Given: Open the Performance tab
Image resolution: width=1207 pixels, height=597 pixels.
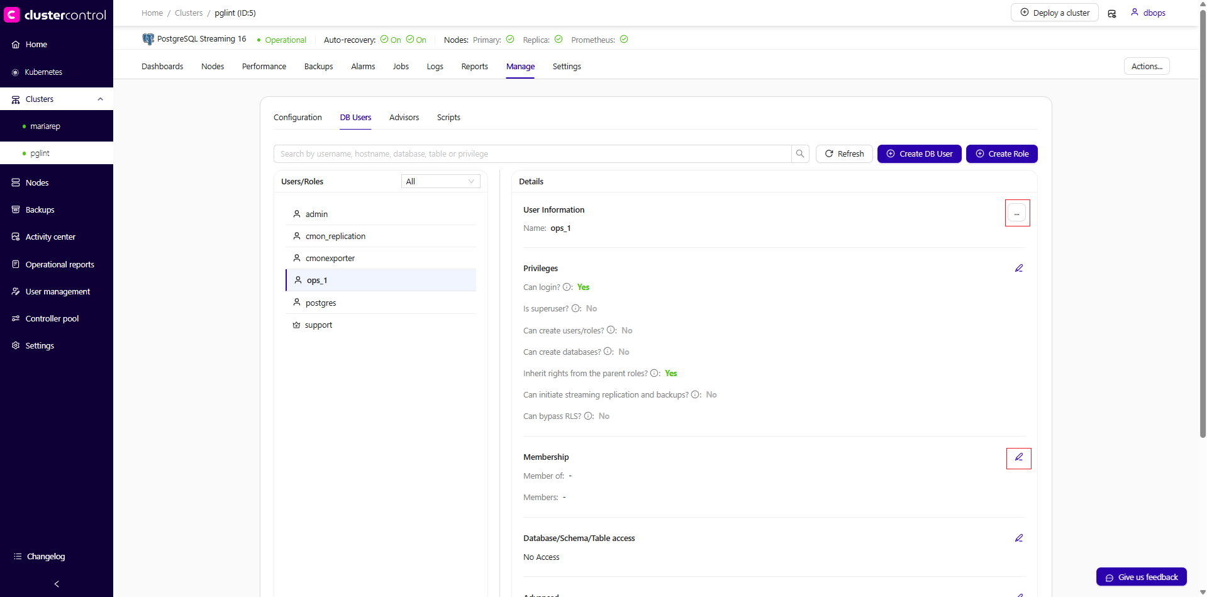Looking at the screenshot, I should point(264,66).
